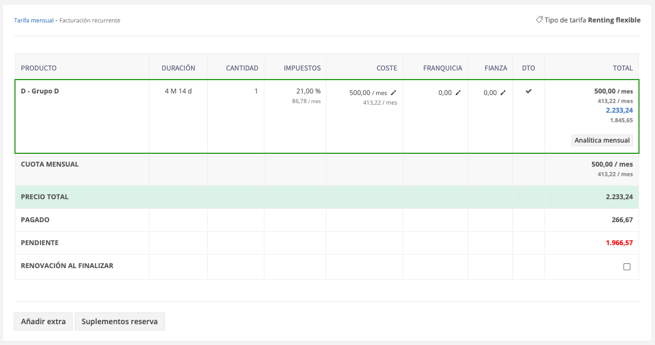The width and height of the screenshot is (655, 345).
Task: Open the Analítica mensual button
Action: point(602,140)
